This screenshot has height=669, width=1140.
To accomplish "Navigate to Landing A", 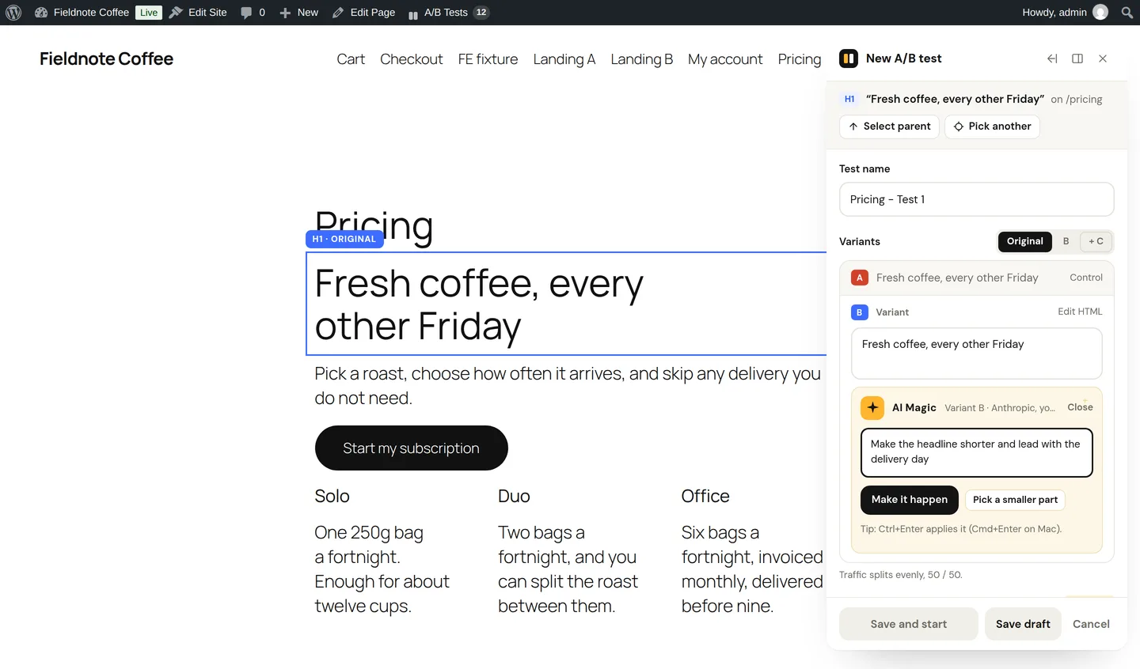I will [564, 59].
